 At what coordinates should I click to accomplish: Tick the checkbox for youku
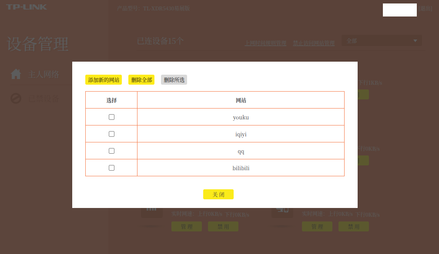coord(111,117)
